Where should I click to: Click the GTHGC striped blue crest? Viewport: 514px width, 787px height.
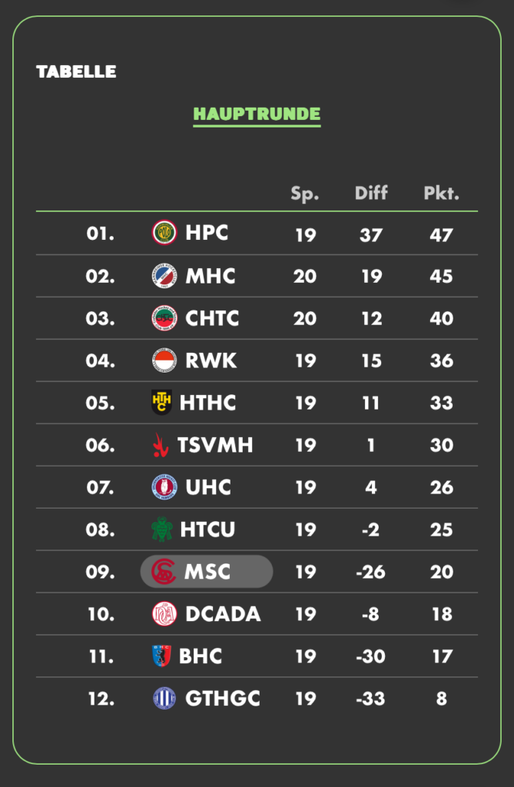[x=164, y=698]
